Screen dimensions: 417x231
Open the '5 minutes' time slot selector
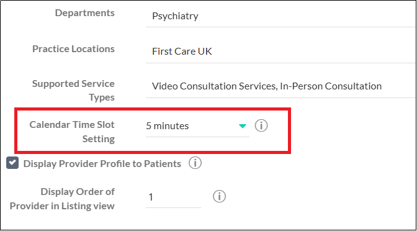(197, 126)
